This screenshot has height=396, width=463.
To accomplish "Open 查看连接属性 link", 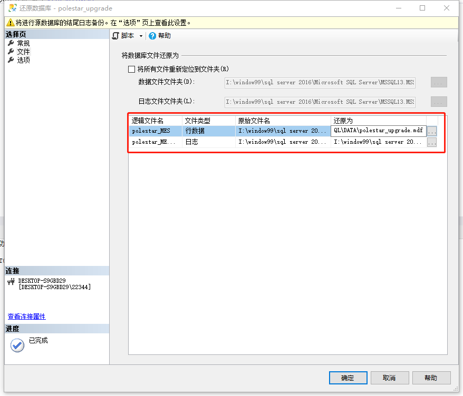I will (x=26, y=316).
